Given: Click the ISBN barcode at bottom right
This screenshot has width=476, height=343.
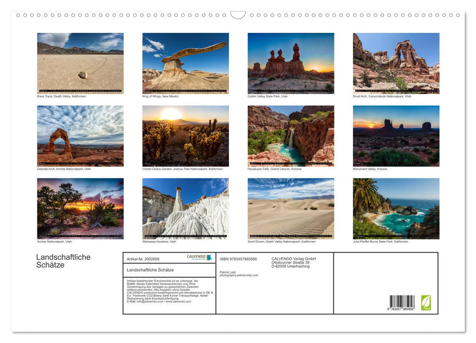Looking at the screenshot, I should pos(401,303).
